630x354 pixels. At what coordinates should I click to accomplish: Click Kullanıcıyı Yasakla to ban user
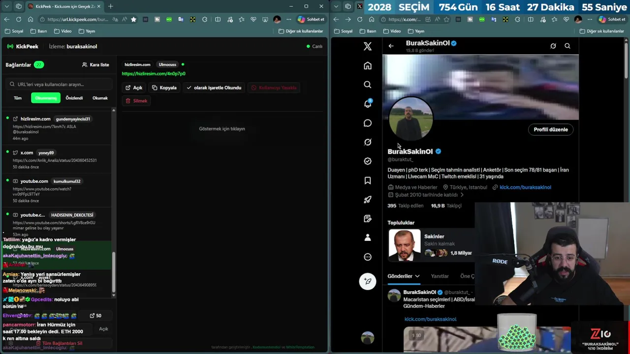[x=274, y=88]
